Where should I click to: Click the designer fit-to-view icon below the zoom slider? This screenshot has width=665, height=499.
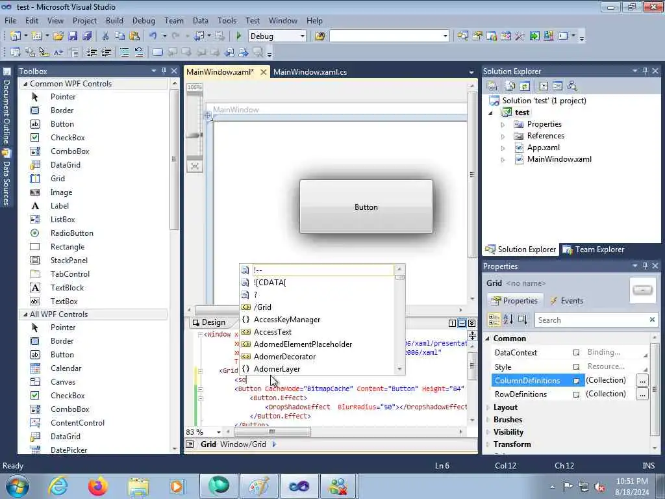(195, 166)
